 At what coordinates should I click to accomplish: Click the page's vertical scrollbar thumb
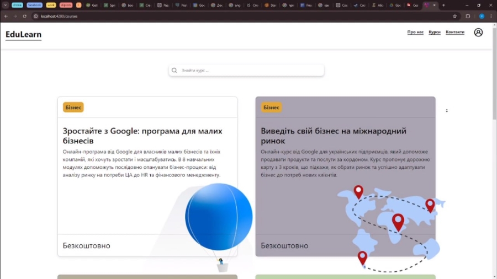(494, 73)
